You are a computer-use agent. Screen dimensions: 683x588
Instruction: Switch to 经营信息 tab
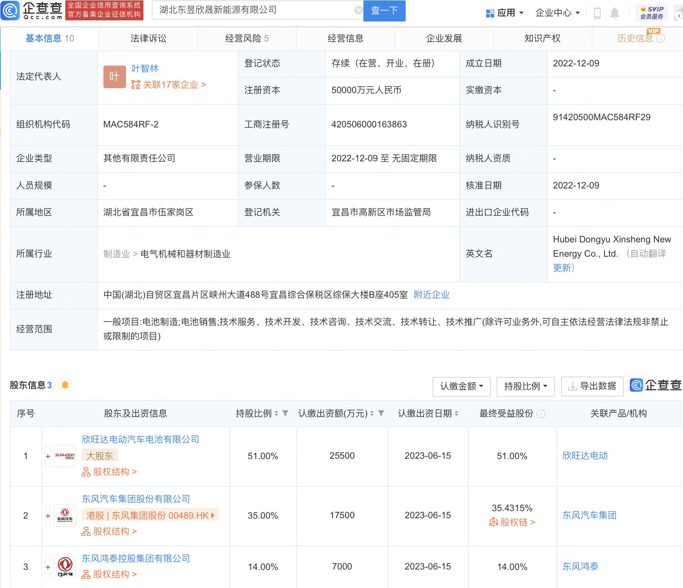coord(345,38)
